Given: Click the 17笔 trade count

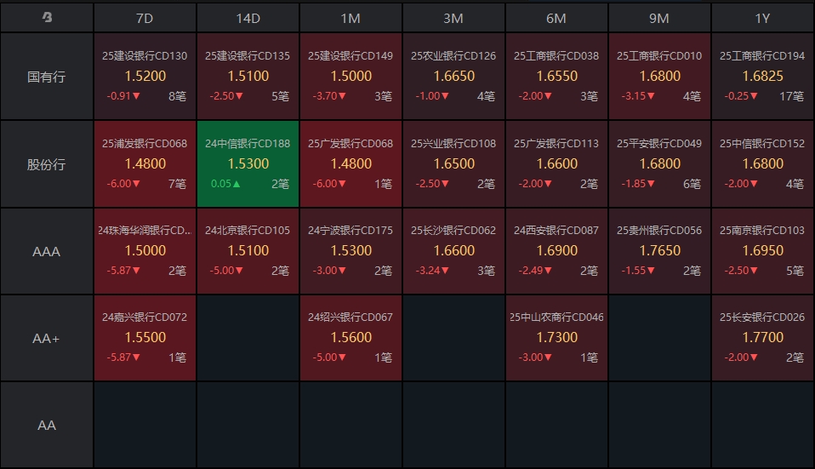Looking at the screenshot, I should click(791, 96).
